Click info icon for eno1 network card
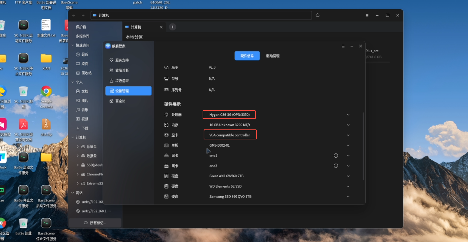 pyautogui.click(x=336, y=156)
